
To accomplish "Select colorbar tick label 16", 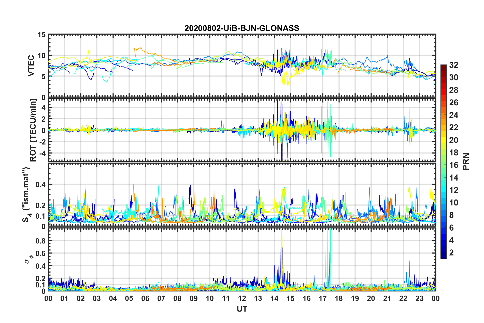I will (x=453, y=165).
